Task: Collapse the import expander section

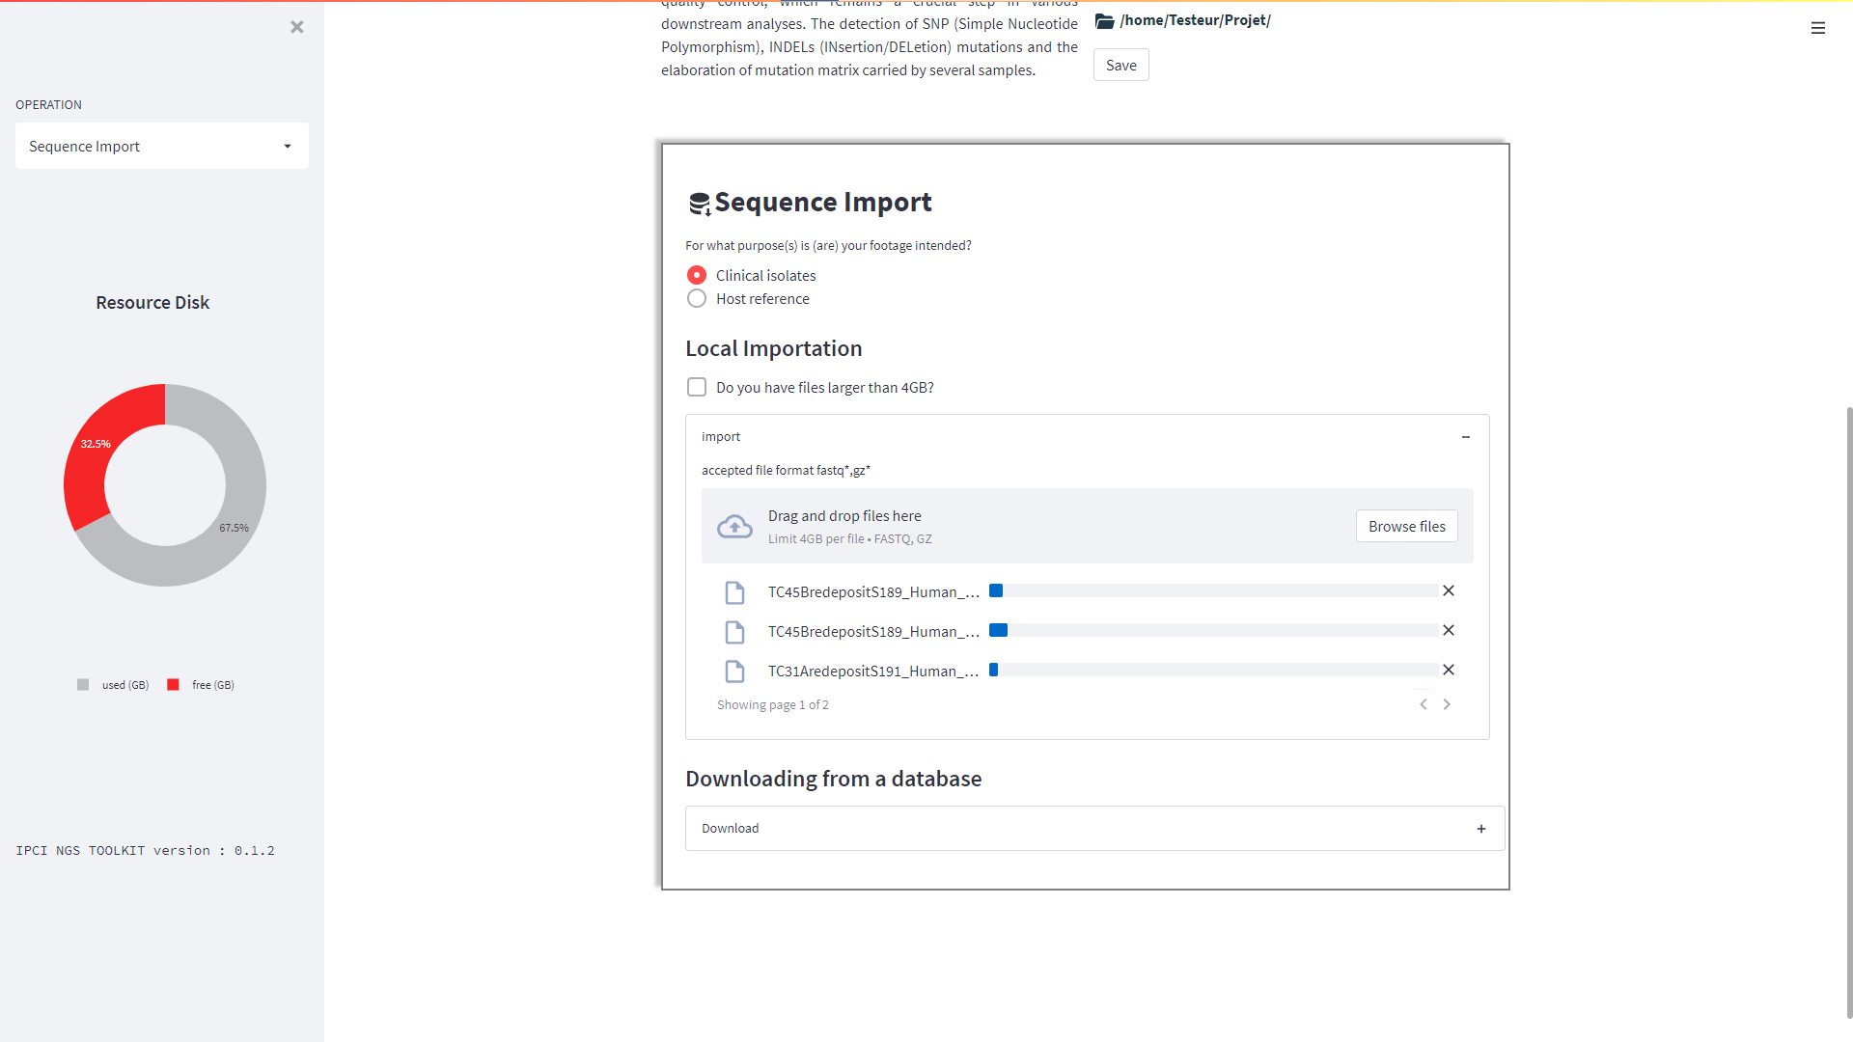Action: point(1087,437)
